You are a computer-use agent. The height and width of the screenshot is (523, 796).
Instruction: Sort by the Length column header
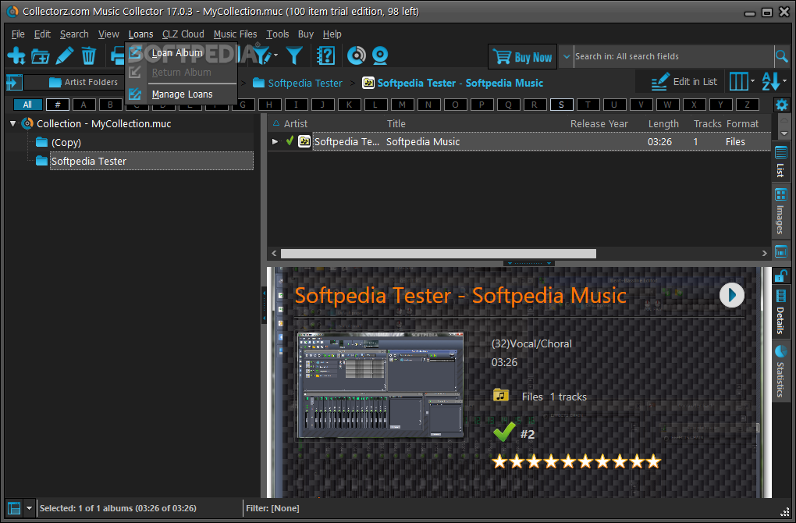(663, 124)
